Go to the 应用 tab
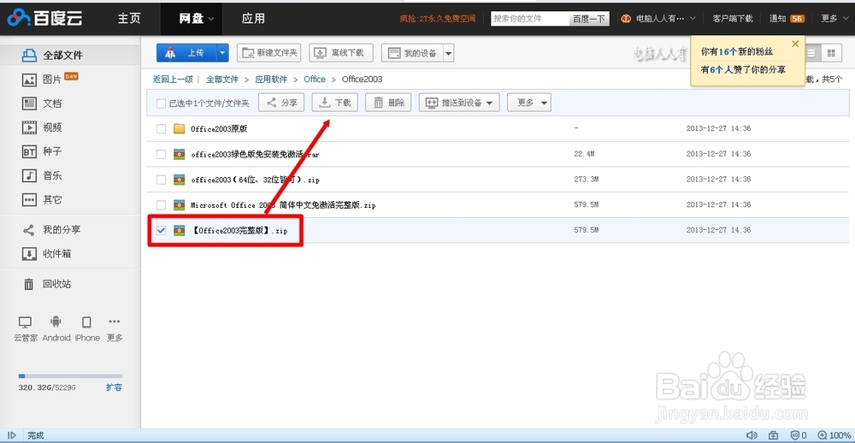The height and width of the screenshot is (443, 855). pos(253,18)
